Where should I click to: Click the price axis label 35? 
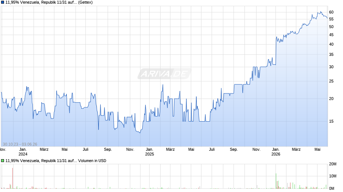click(x=331, y=54)
